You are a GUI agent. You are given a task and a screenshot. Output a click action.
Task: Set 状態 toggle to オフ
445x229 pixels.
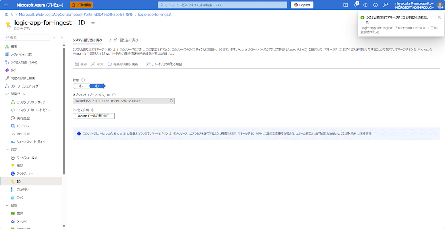pos(81,86)
